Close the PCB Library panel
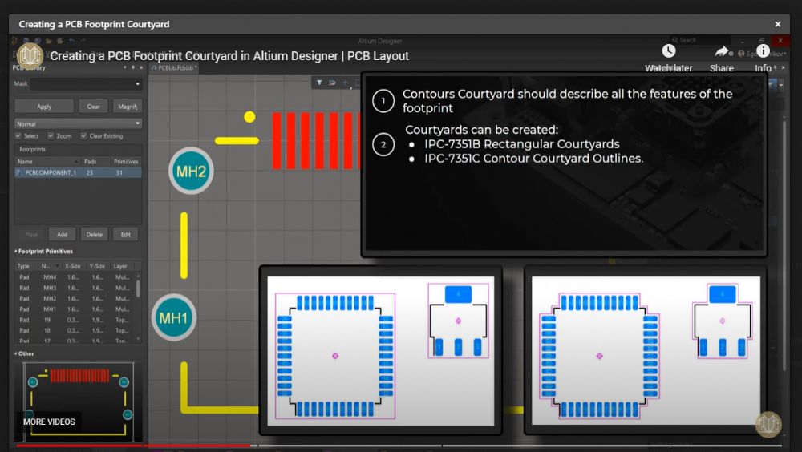The image size is (802, 452). click(141, 67)
